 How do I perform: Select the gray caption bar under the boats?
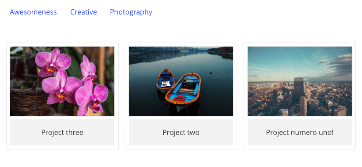click(181, 132)
